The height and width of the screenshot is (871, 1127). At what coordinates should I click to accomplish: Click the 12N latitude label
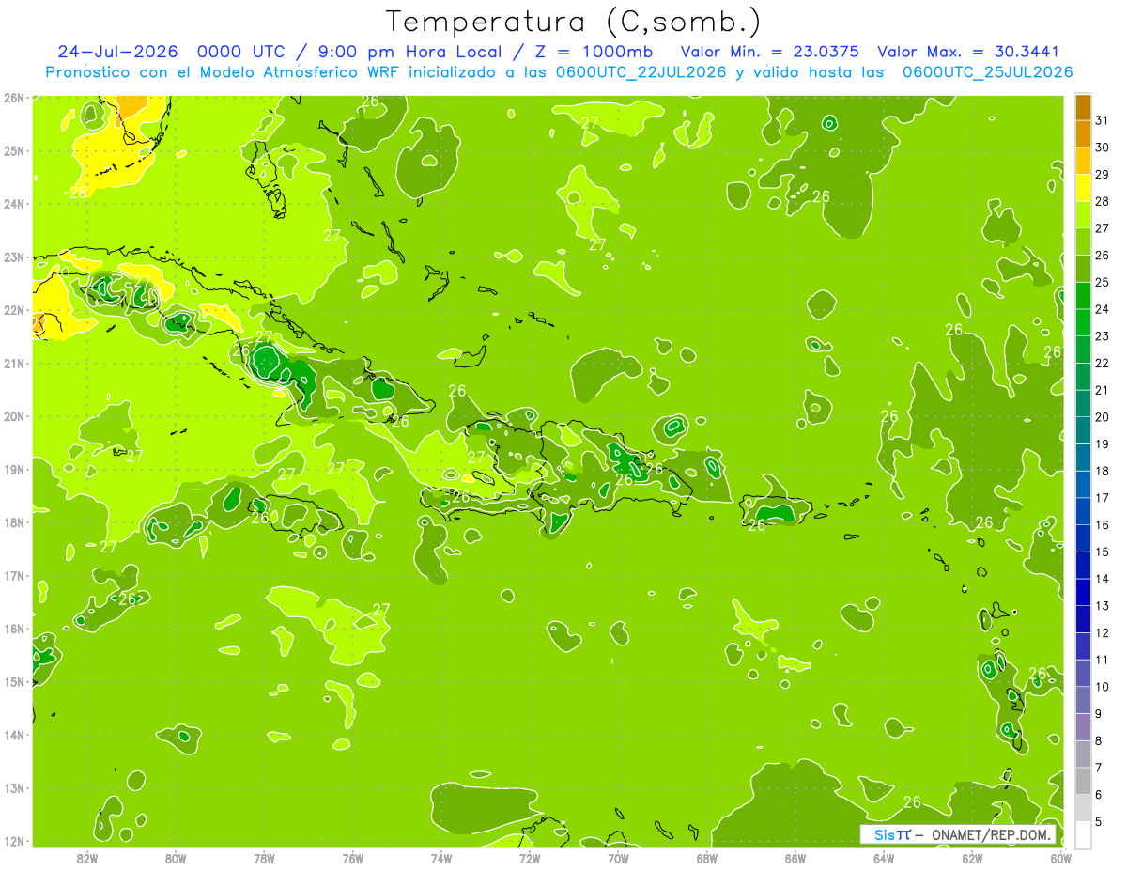click(x=13, y=841)
